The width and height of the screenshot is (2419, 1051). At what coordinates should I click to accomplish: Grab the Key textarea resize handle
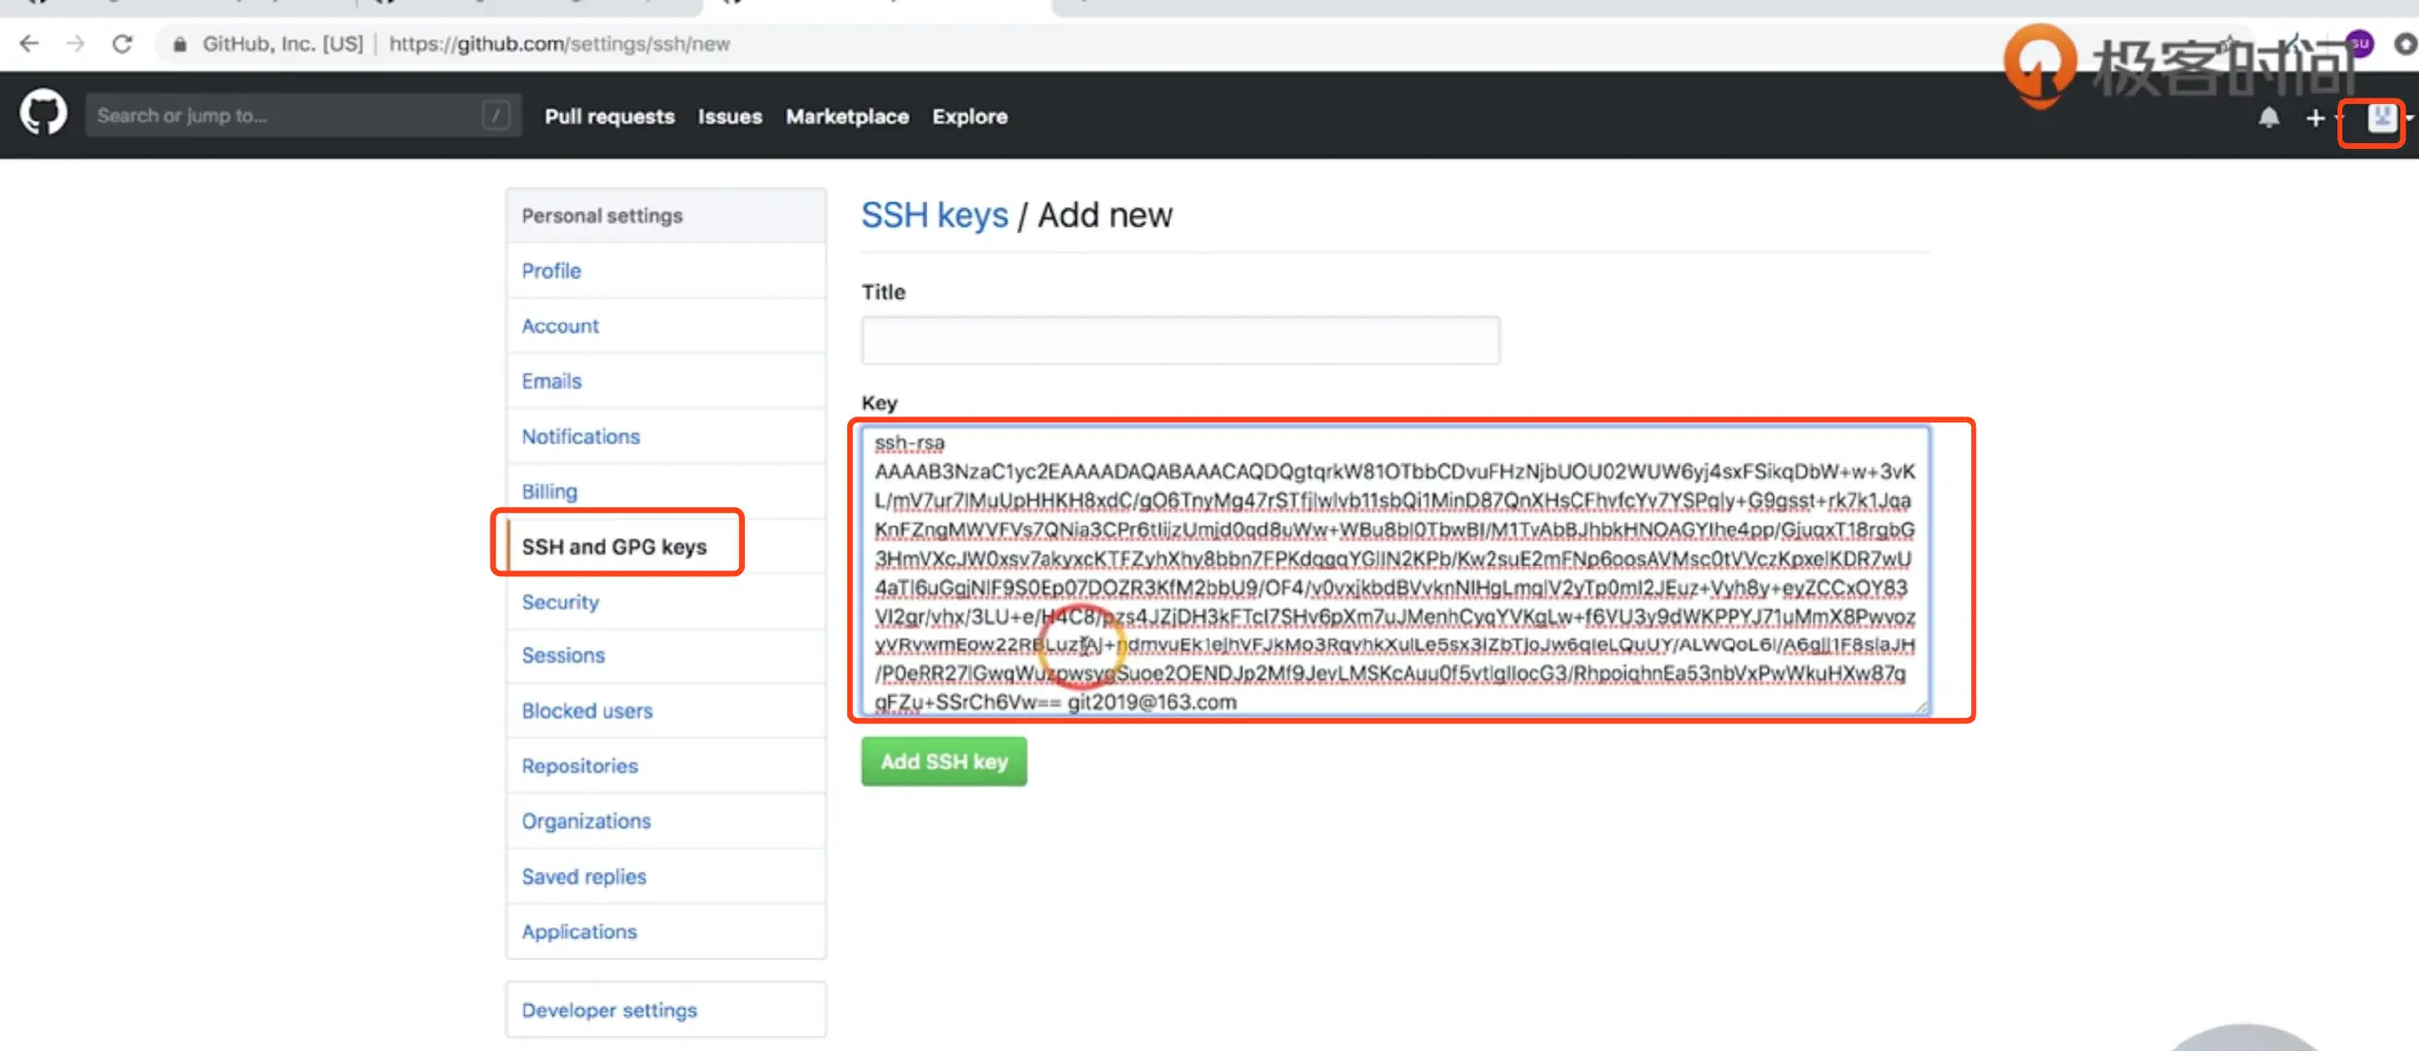[1921, 707]
